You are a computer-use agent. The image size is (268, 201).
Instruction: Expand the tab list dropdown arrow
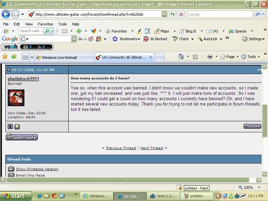[x=32, y=57]
